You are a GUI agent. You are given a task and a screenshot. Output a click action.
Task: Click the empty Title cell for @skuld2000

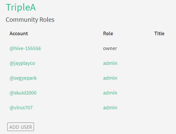coord(163,93)
